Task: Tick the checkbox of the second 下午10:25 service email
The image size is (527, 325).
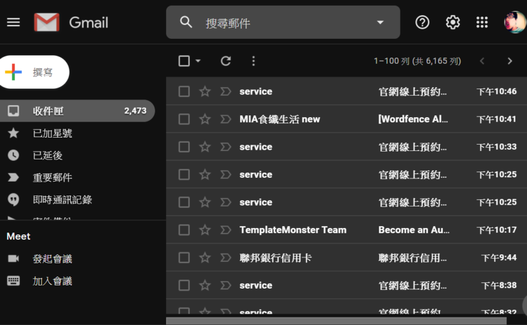Action: pos(184,202)
